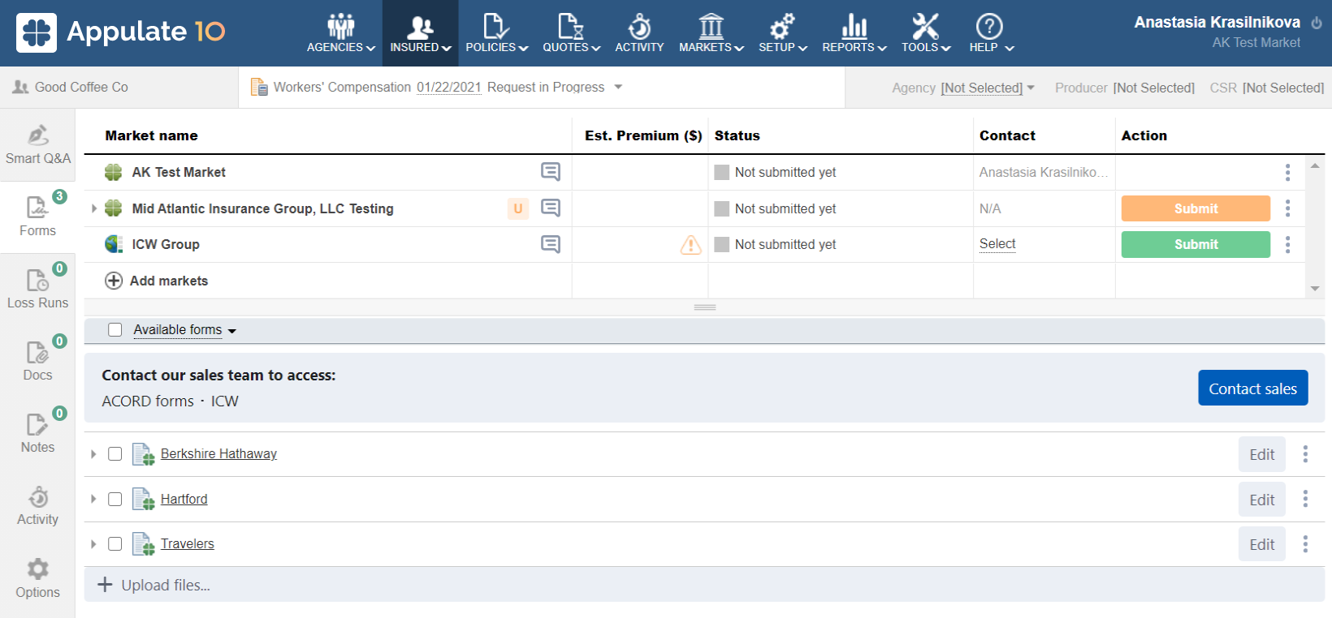1332x618 pixels.
Task: Click the Add markets plus icon
Action: coord(114,281)
